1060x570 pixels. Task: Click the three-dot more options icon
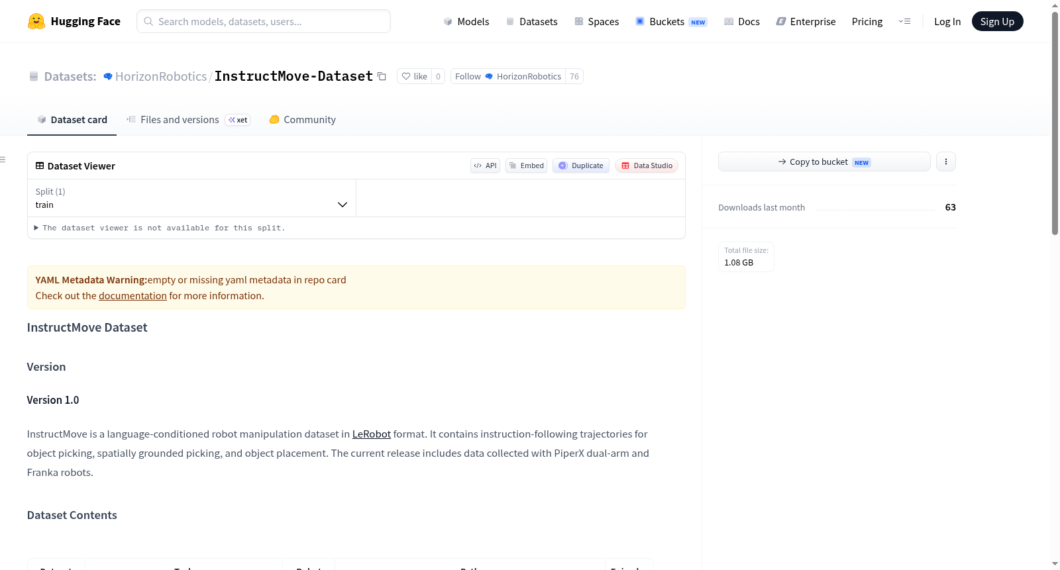pyautogui.click(x=946, y=162)
